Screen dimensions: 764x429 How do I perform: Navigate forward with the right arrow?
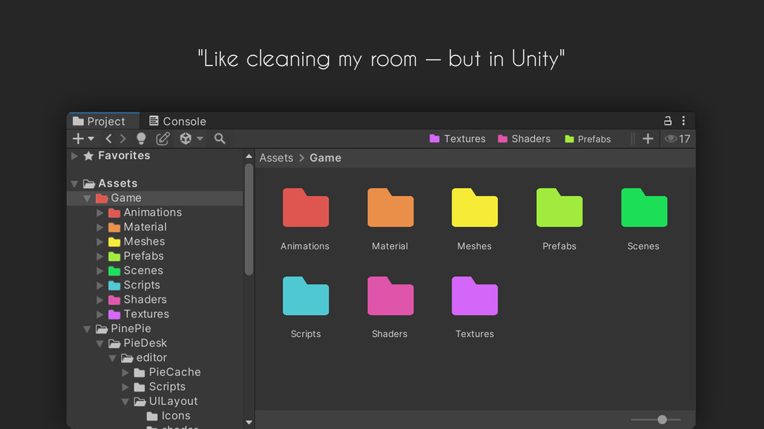pos(123,139)
